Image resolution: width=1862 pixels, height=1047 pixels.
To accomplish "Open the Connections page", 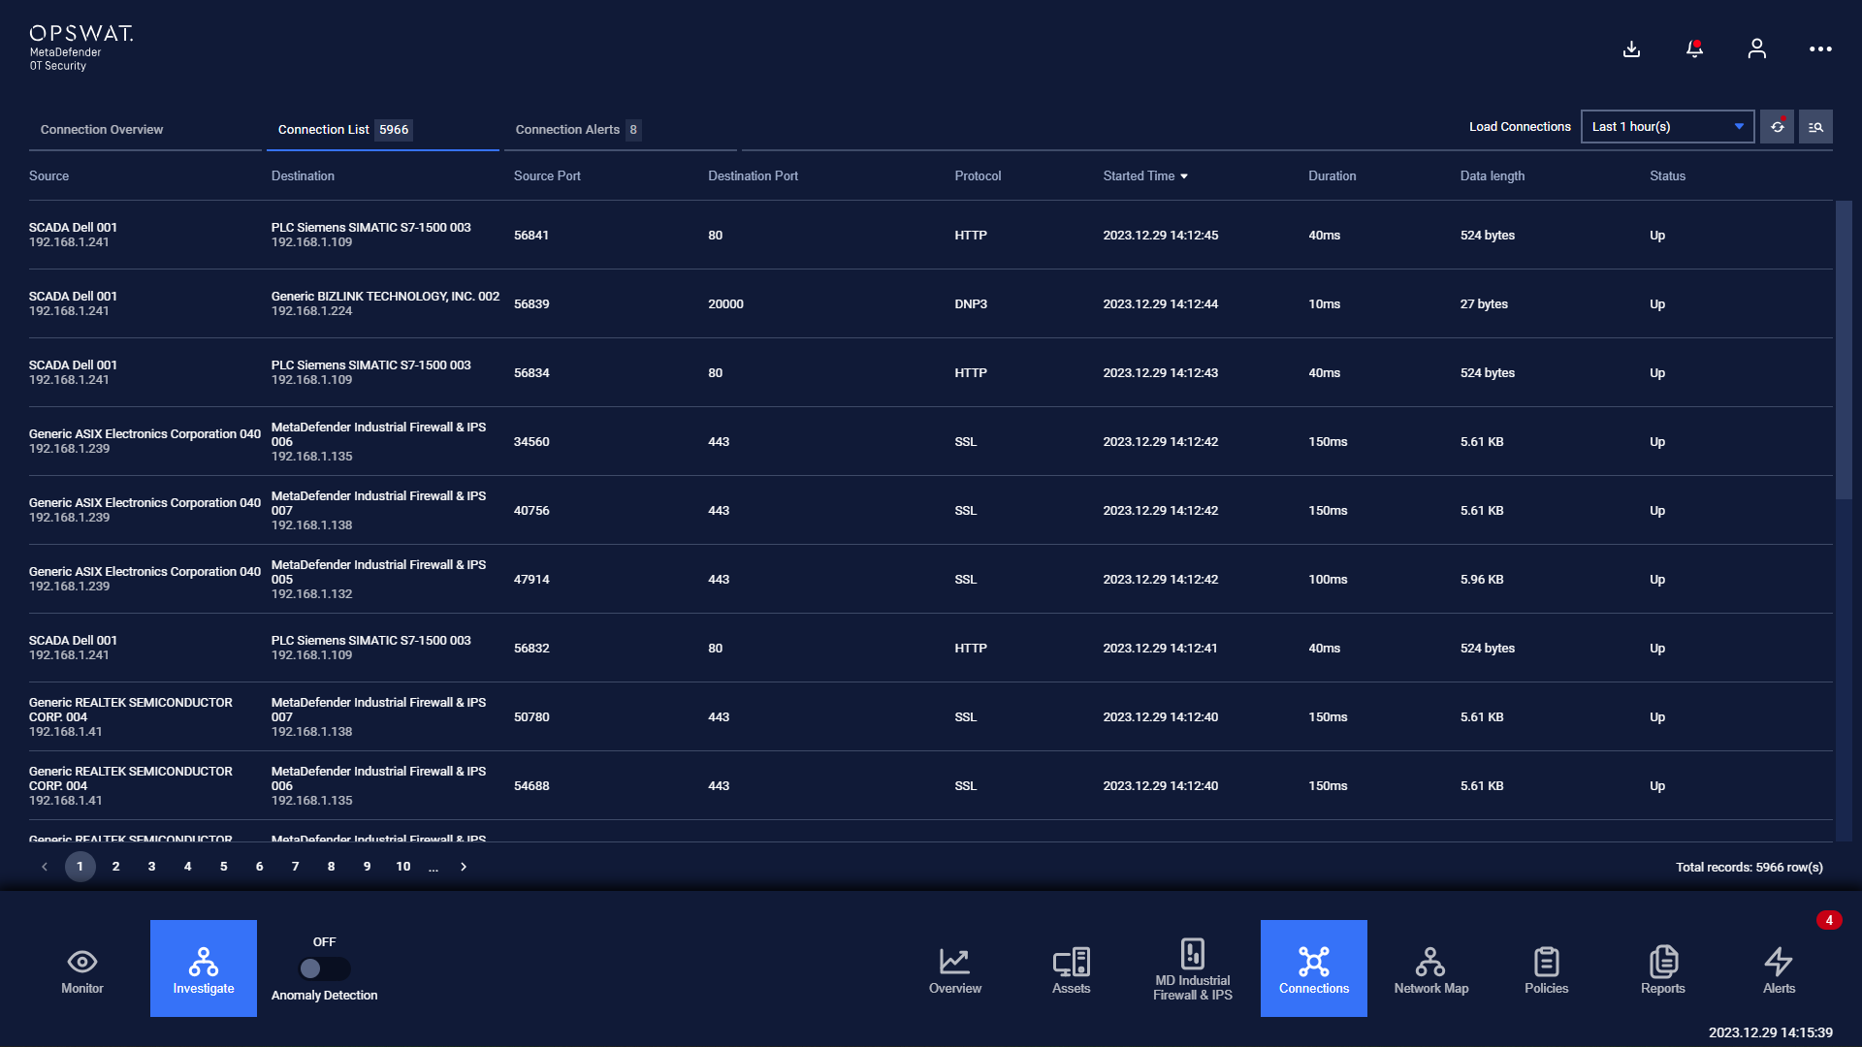I will pyautogui.click(x=1314, y=968).
